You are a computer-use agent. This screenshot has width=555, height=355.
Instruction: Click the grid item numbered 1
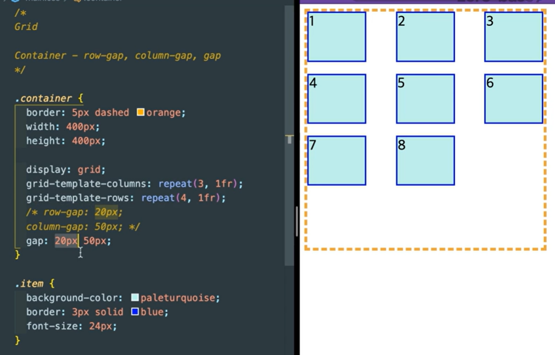[336, 37]
